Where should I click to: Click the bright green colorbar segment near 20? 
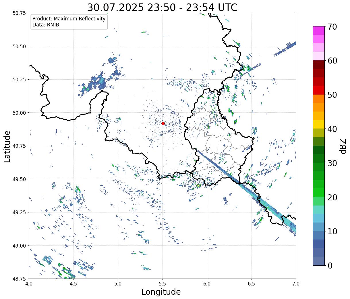click(319, 192)
